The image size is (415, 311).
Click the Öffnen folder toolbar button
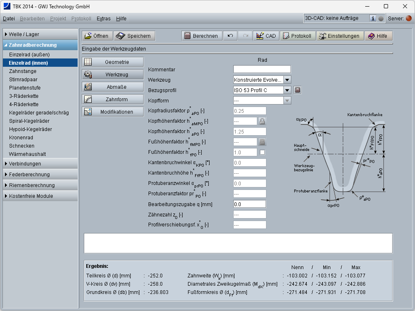click(97, 36)
